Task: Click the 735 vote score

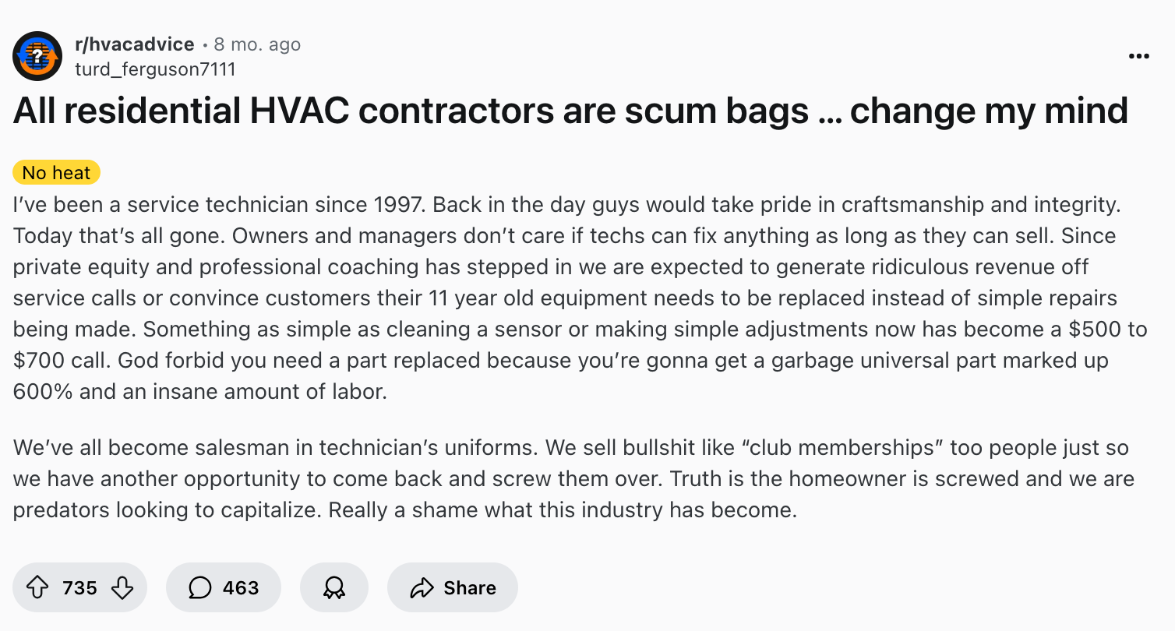Action: point(79,587)
